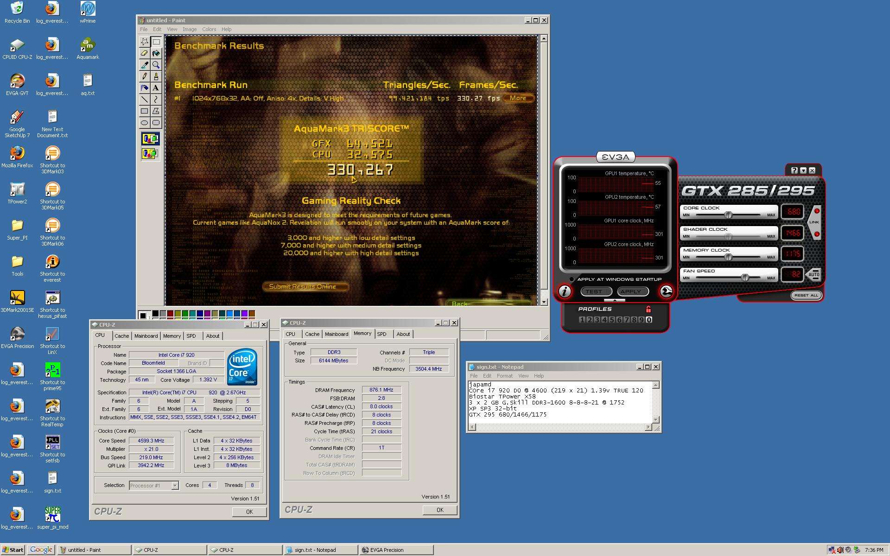The height and width of the screenshot is (556, 890).
Task: Select the Airbrush tool in Paint
Action: coord(145,88)
